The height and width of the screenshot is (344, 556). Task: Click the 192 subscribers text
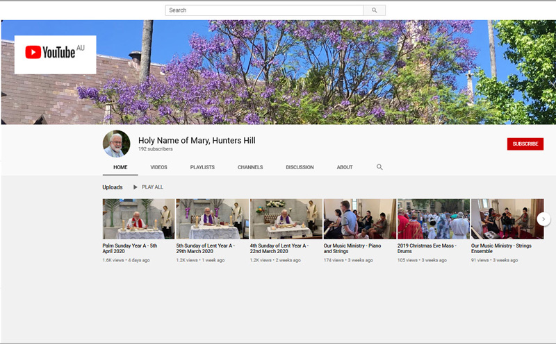(155, 149)
